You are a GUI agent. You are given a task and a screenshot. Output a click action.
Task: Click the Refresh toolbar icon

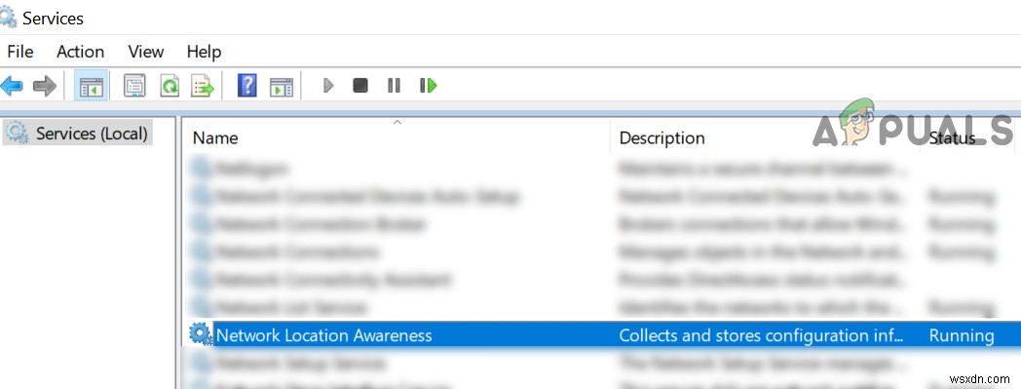click(170, 86)
